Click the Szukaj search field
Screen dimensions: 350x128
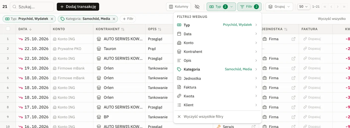click(x=32, y=7)
